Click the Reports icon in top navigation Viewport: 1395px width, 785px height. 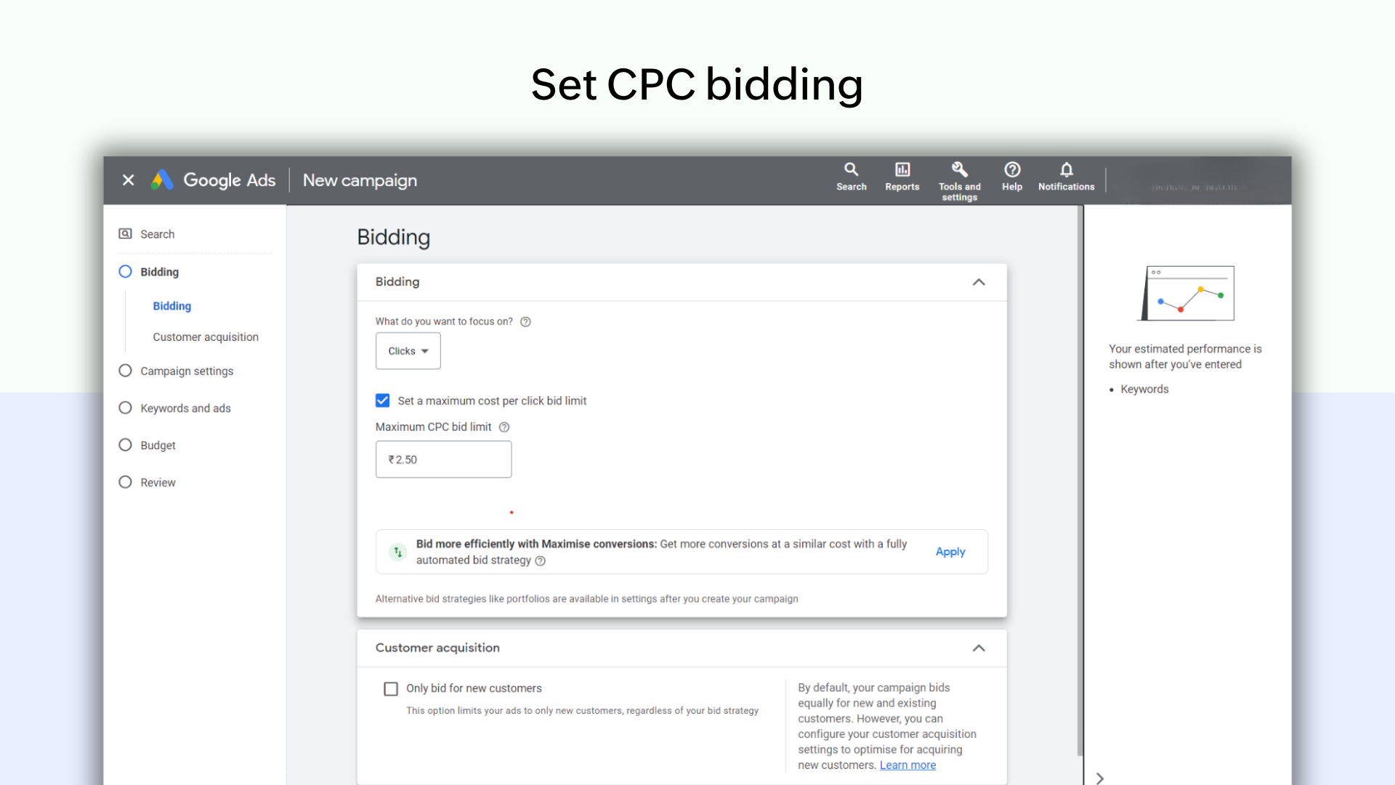point(902,177)
